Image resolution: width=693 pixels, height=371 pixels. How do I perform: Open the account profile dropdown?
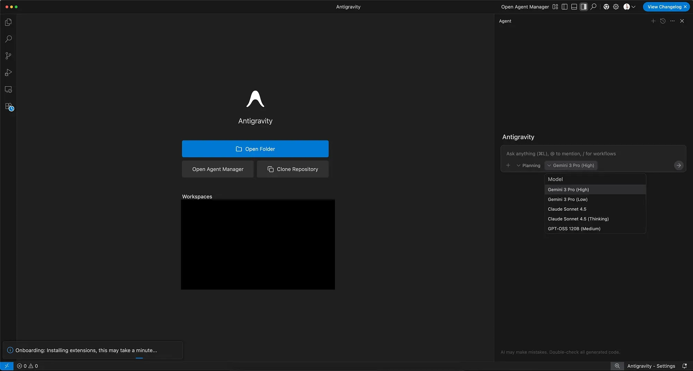click(629, 7)
